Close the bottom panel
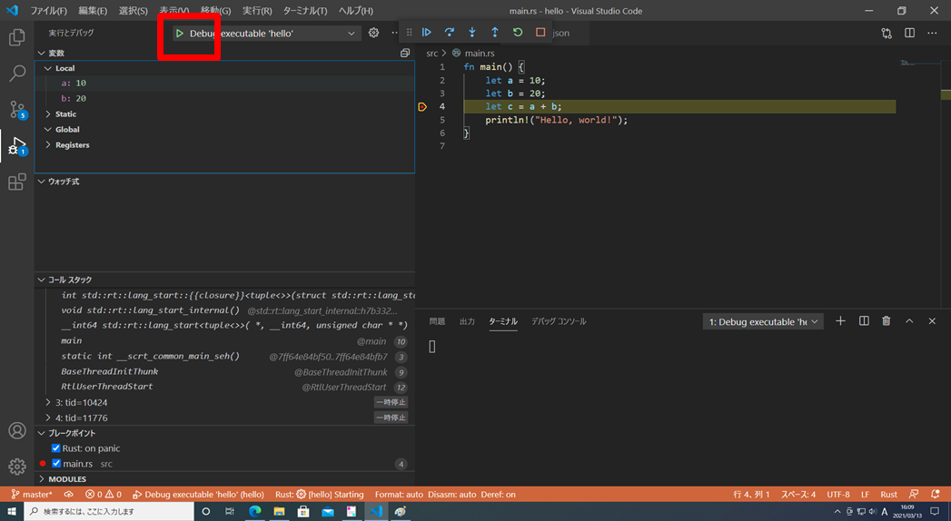Screen dimensions: 951x521 (x=932, y=321)
